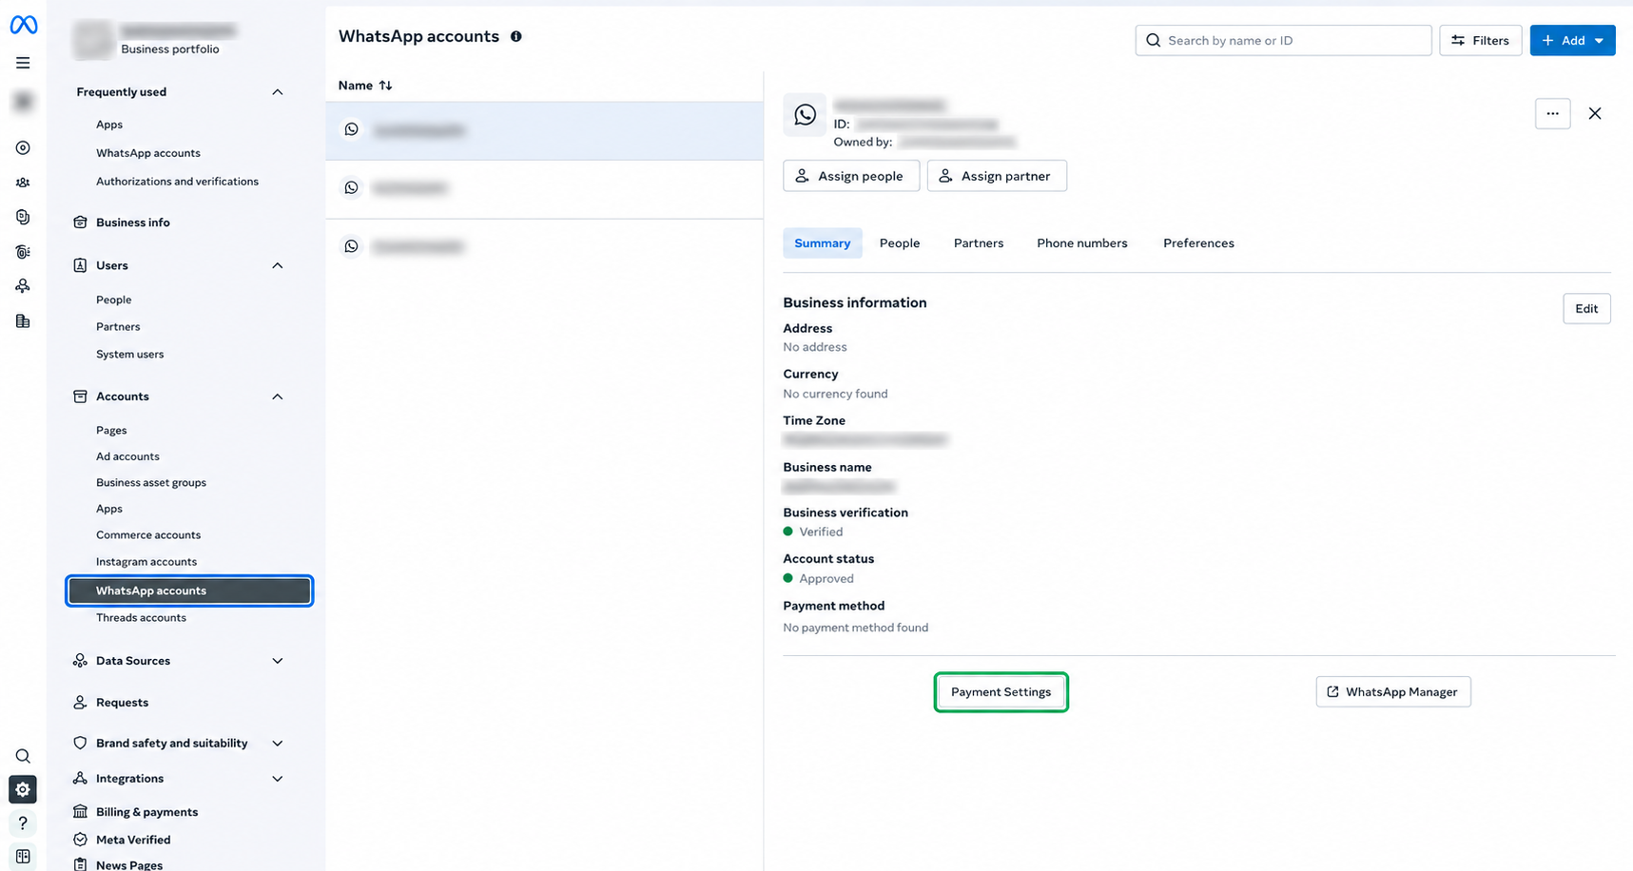
Task: Click the info icon beside WhatsApp accounts title
Action: tap(516, 36)
